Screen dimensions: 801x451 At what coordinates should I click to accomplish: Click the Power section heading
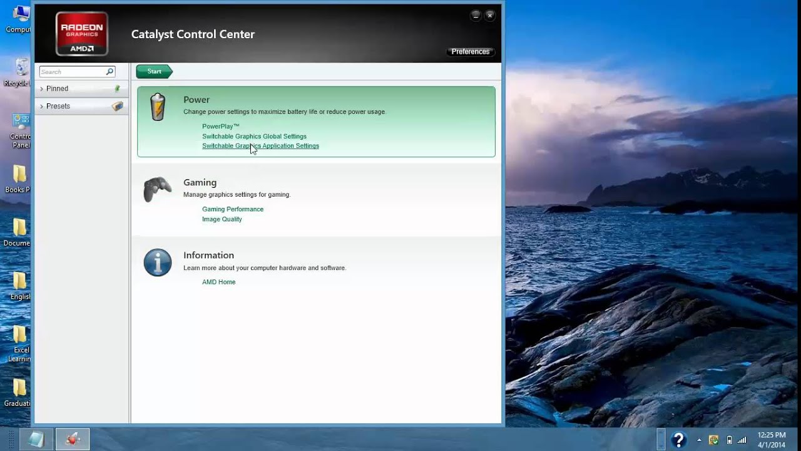[x=196, y=100]
